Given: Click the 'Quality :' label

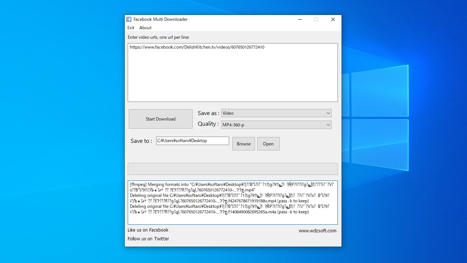Looking at the screenshot, I should click(x=208, y=124).
